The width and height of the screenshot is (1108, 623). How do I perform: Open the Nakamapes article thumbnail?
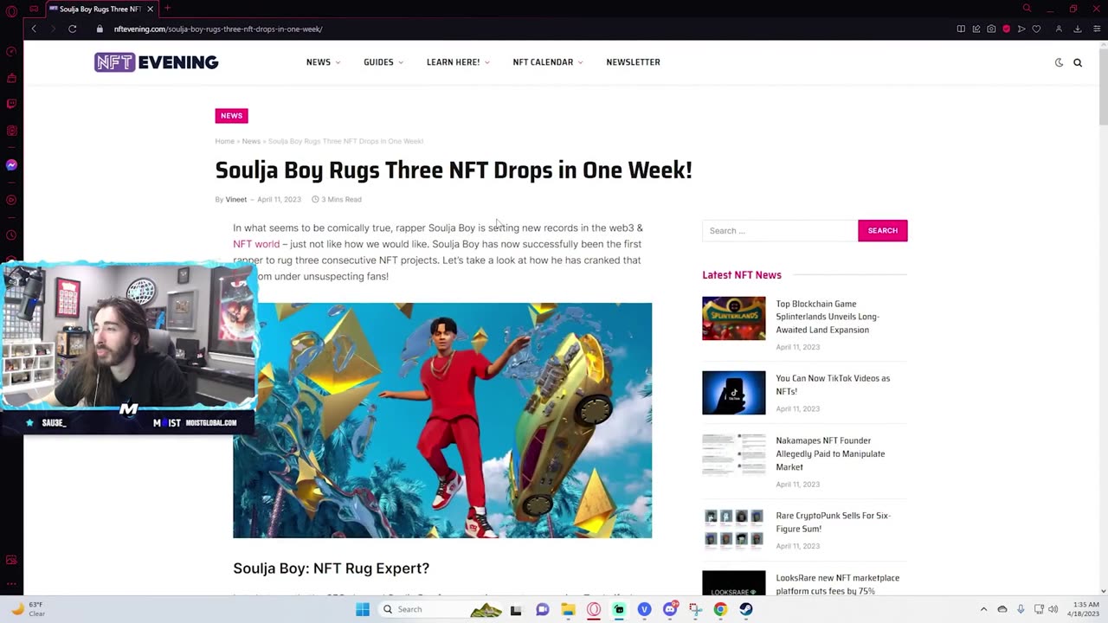click(734, 454)
